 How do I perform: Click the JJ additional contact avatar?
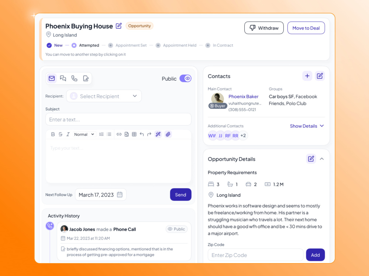click(220, 136)
